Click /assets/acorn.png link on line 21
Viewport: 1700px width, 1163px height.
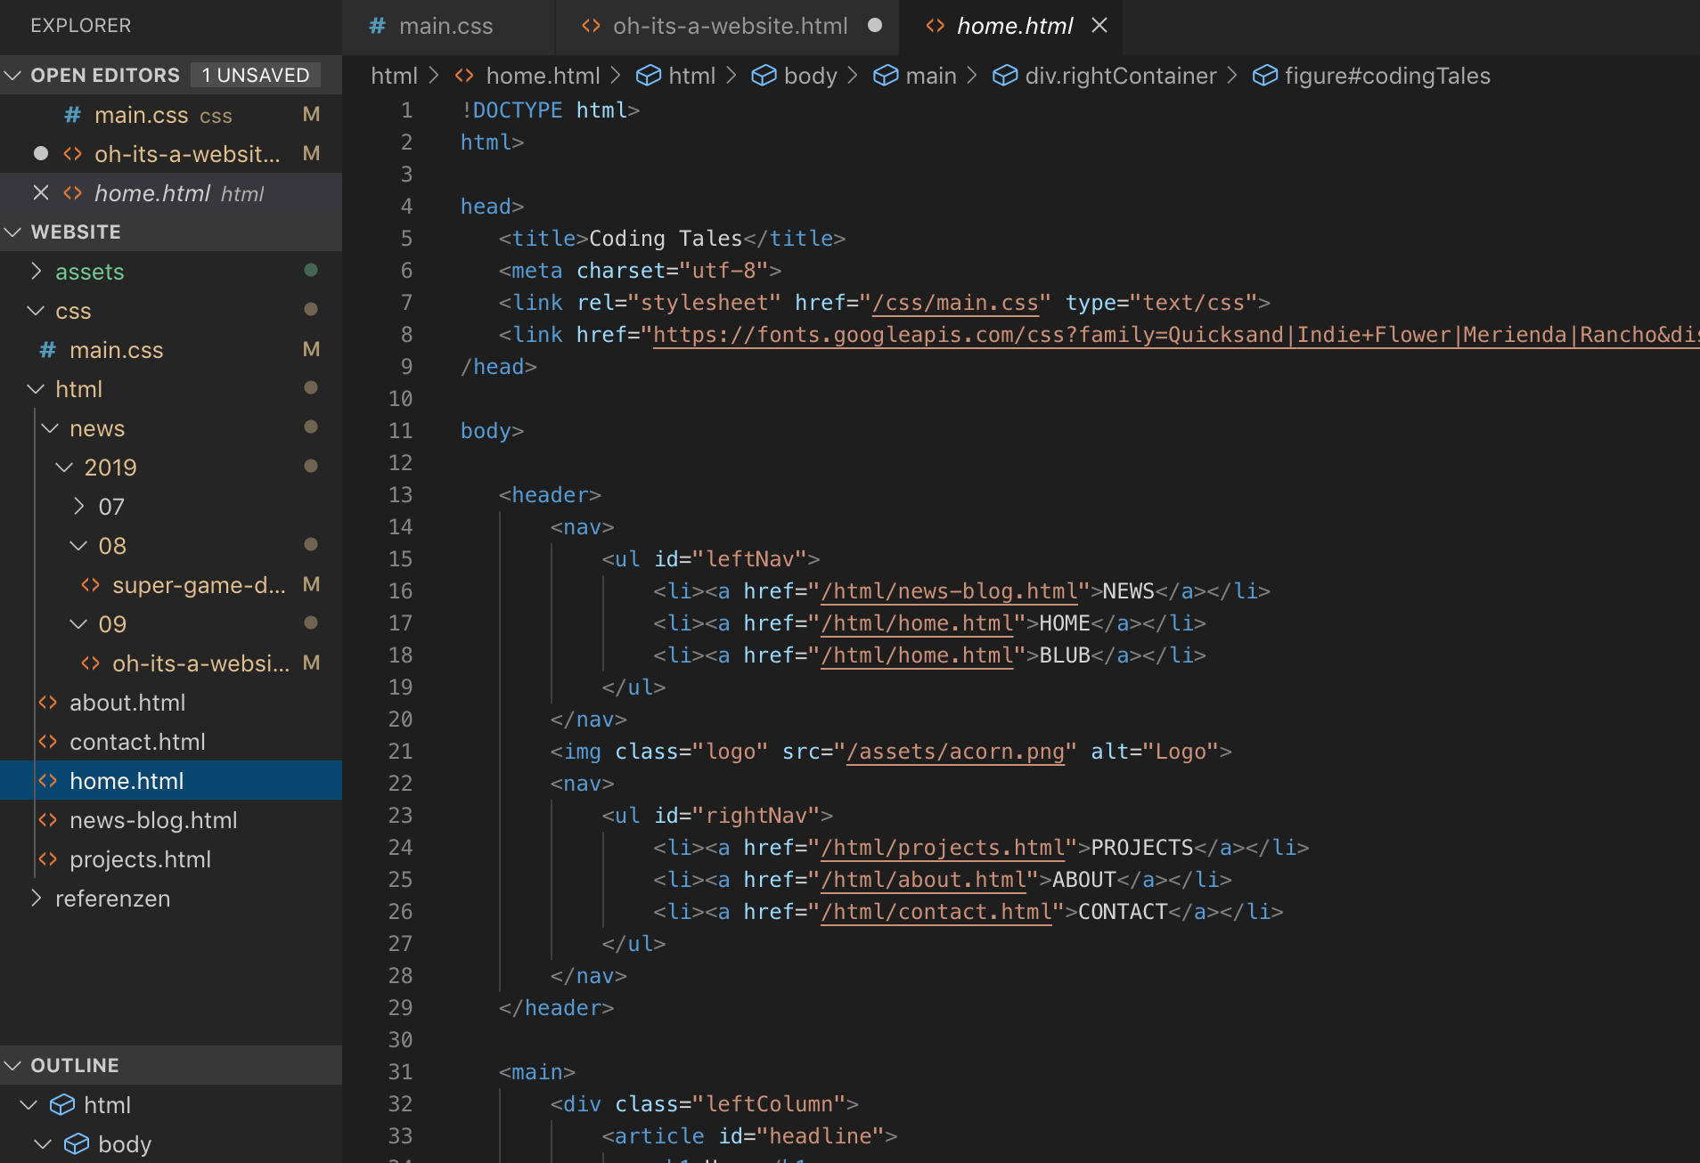[955, 752]
